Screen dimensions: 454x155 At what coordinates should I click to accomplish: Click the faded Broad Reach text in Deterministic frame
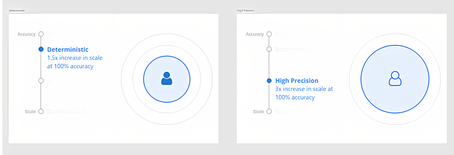[66, 111]
